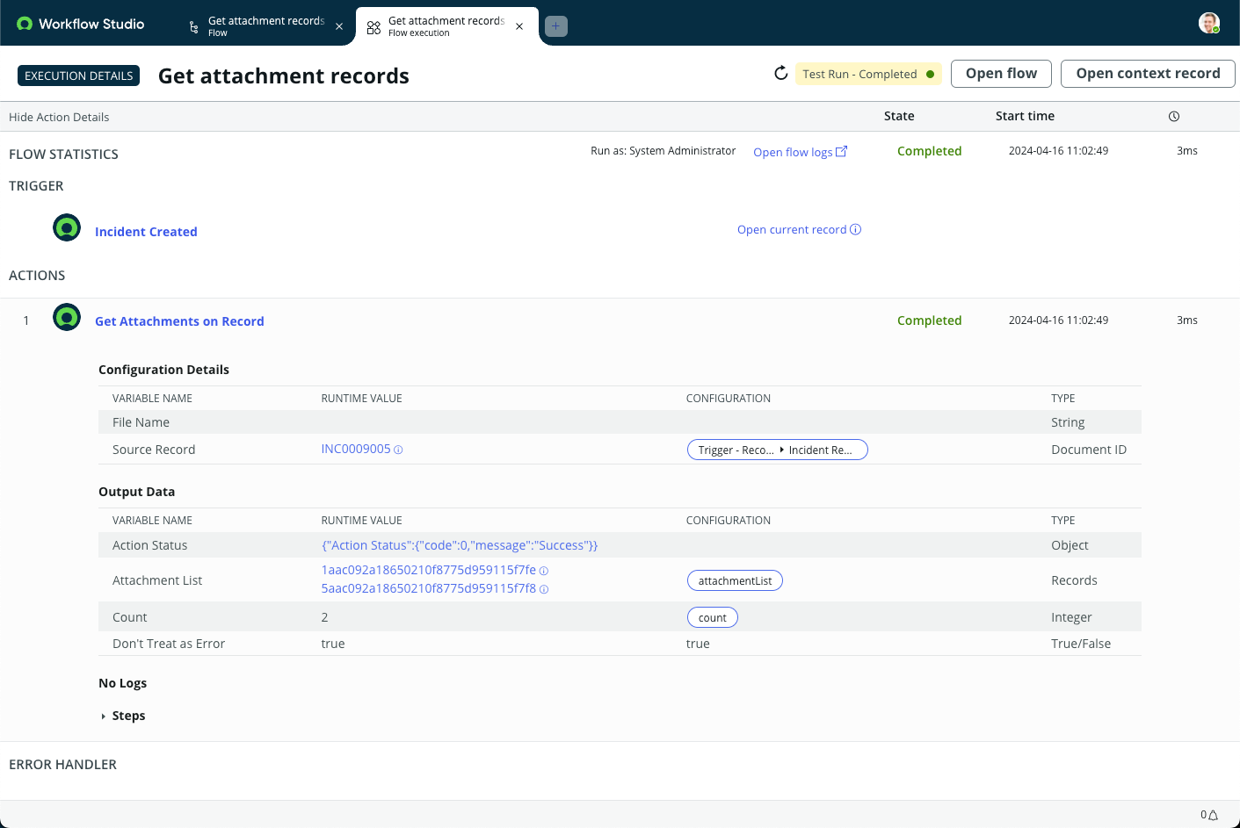Open the Incident Created trigger
The image size is (1240, 828).
[146, 232]
